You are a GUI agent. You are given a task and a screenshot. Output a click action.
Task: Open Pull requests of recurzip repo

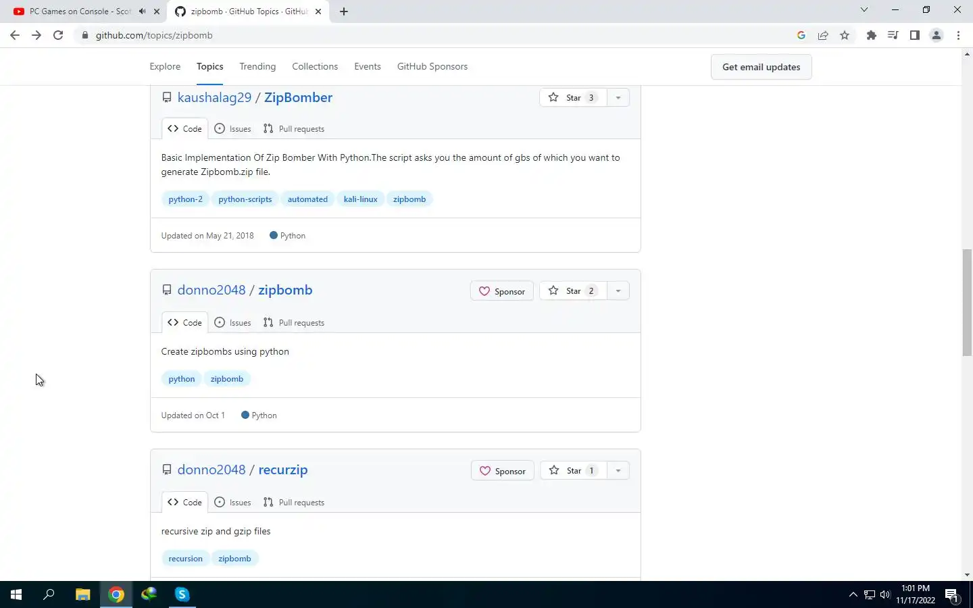click(294, 502)
